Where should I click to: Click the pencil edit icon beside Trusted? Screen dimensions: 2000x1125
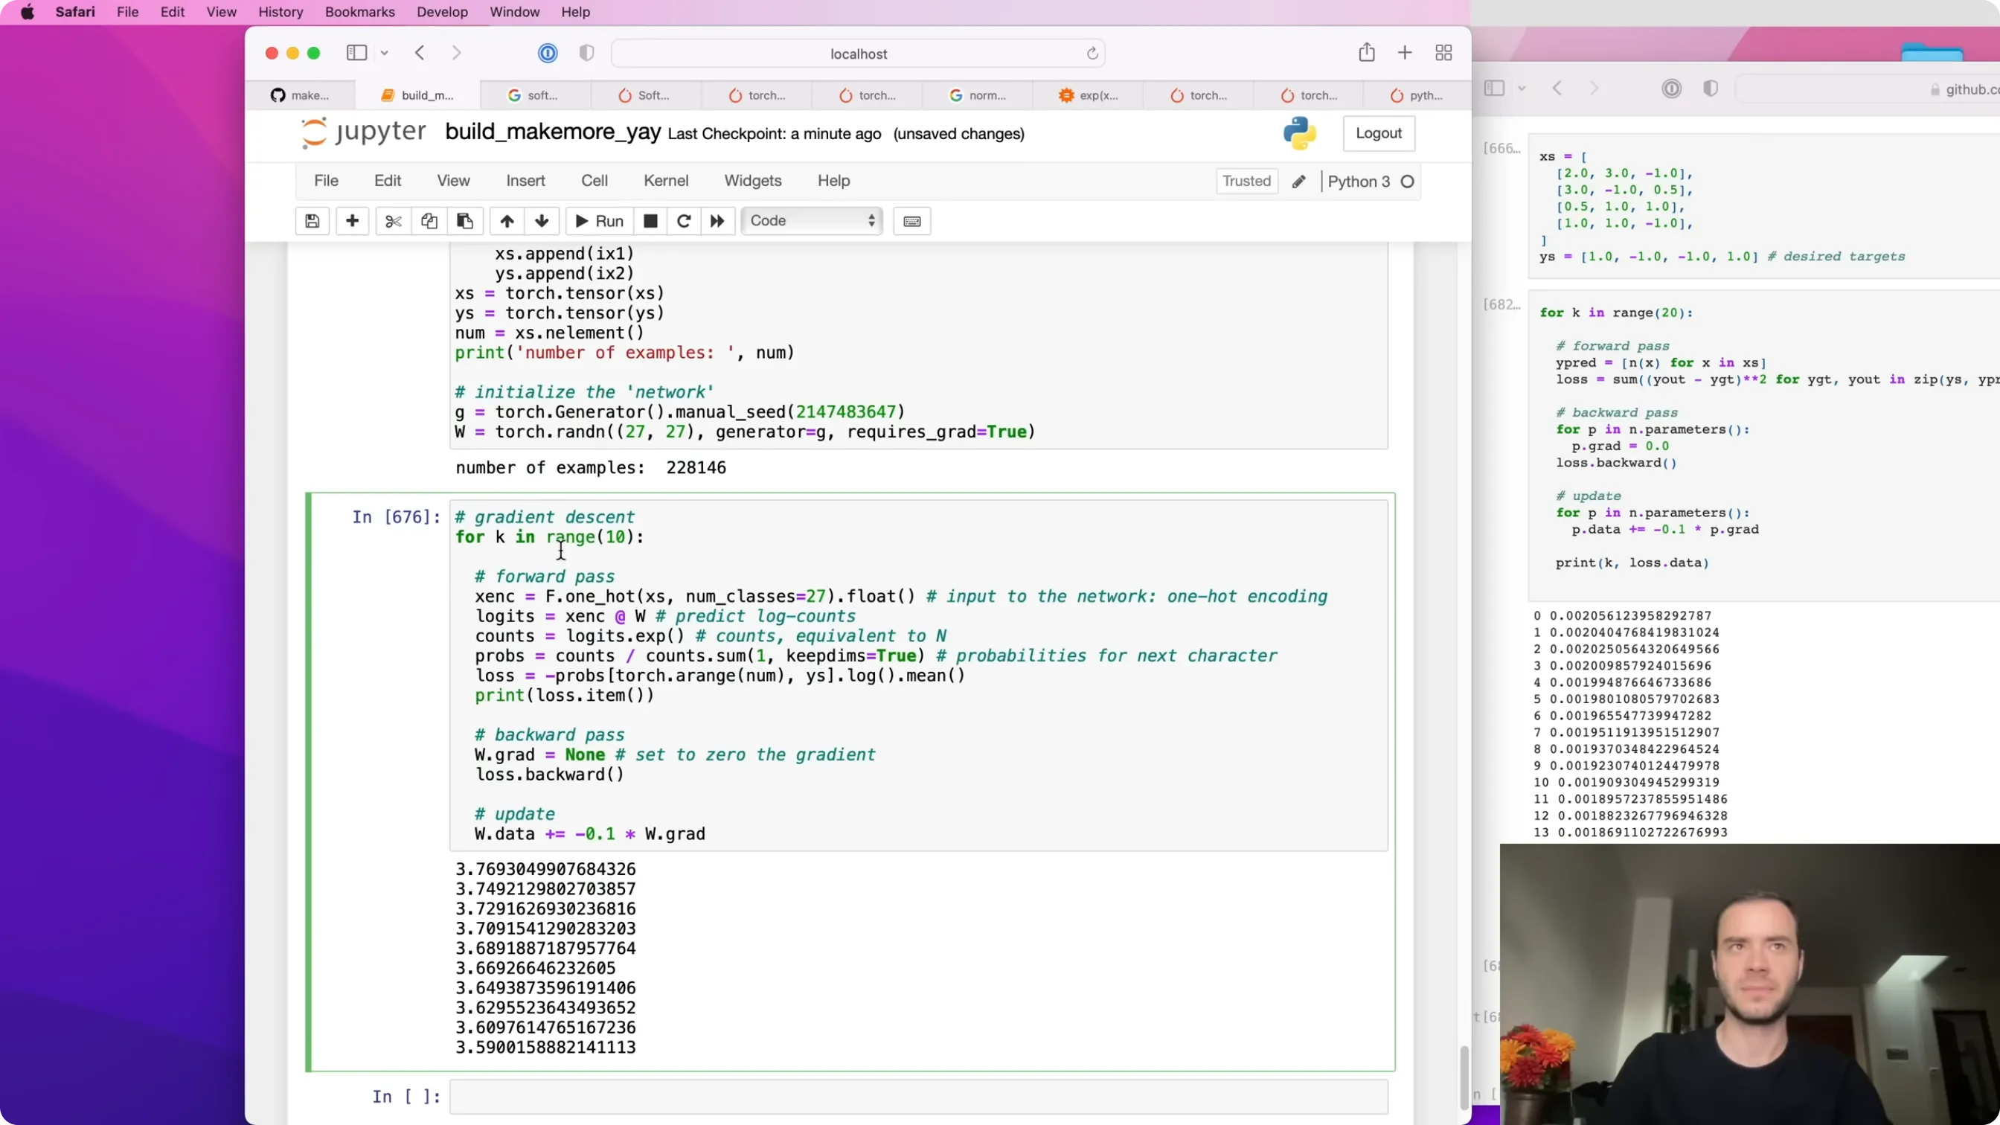pyautogui.click(x=1299, y=182)
